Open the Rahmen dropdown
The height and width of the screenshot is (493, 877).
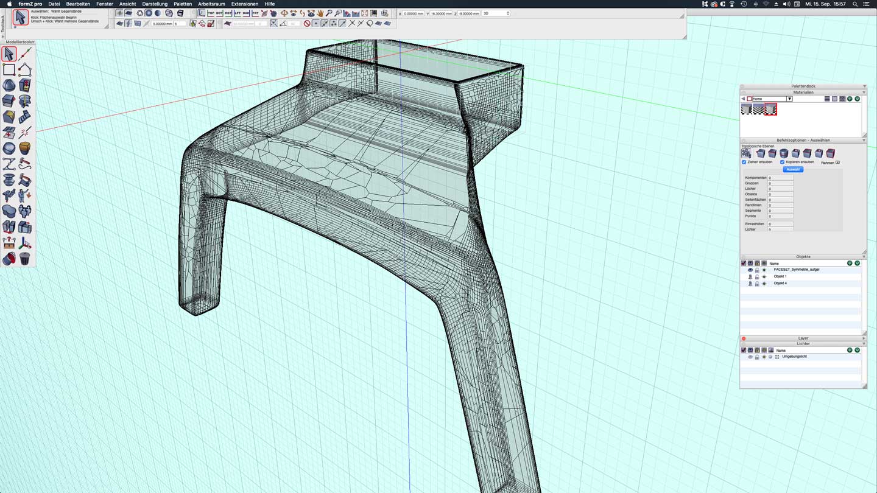[x=838, y=163]
